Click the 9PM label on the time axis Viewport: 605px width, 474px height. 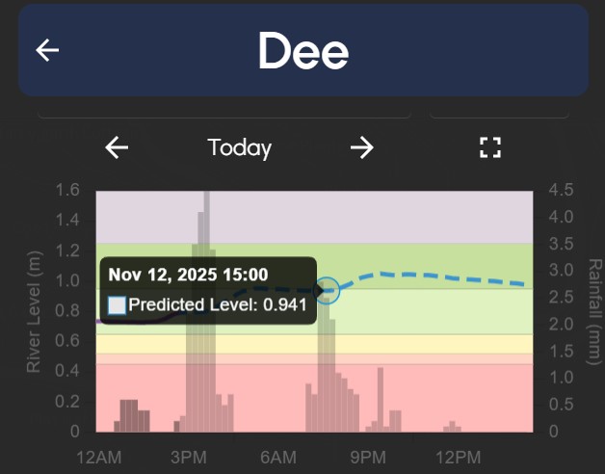tap(368, 456)
